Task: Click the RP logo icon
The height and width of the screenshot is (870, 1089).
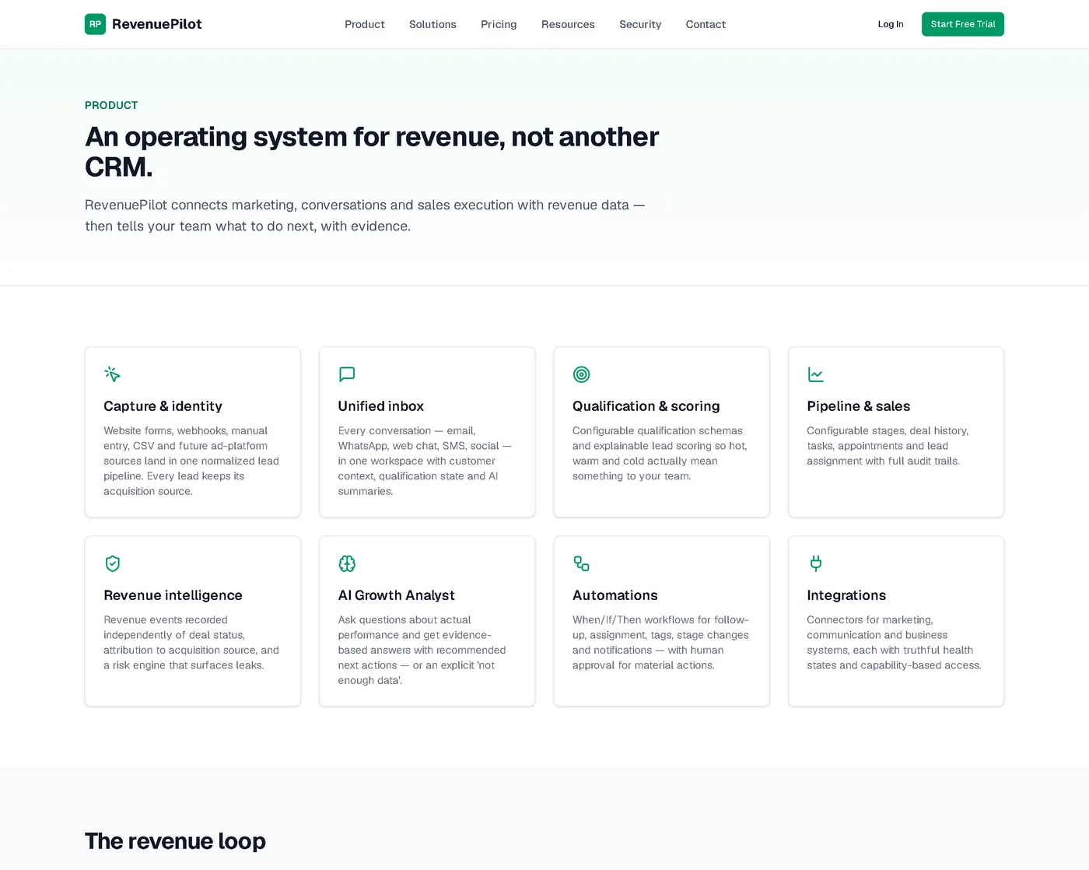Action: tap(95, 24)
